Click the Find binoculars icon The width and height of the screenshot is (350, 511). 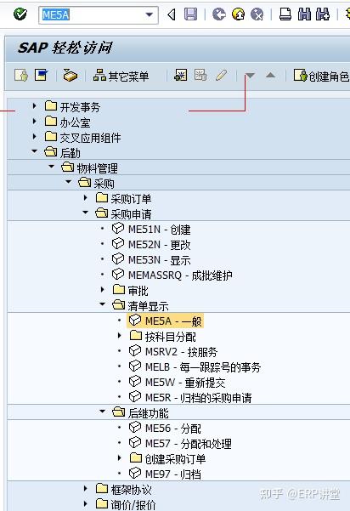pyautogui.click(x=304, y=14)
